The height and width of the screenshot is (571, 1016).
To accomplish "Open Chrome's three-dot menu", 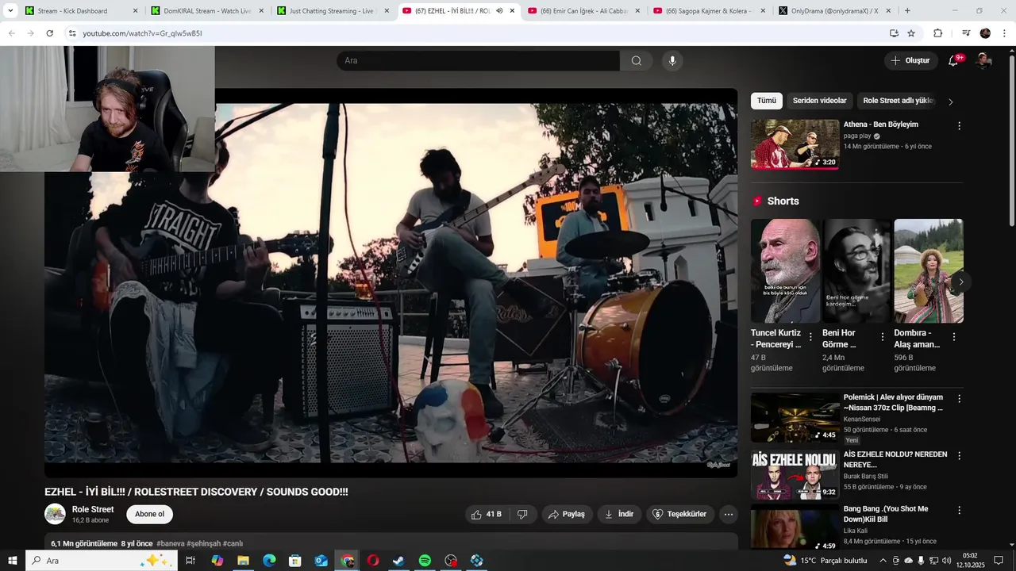I will (x=1003, y=33).
